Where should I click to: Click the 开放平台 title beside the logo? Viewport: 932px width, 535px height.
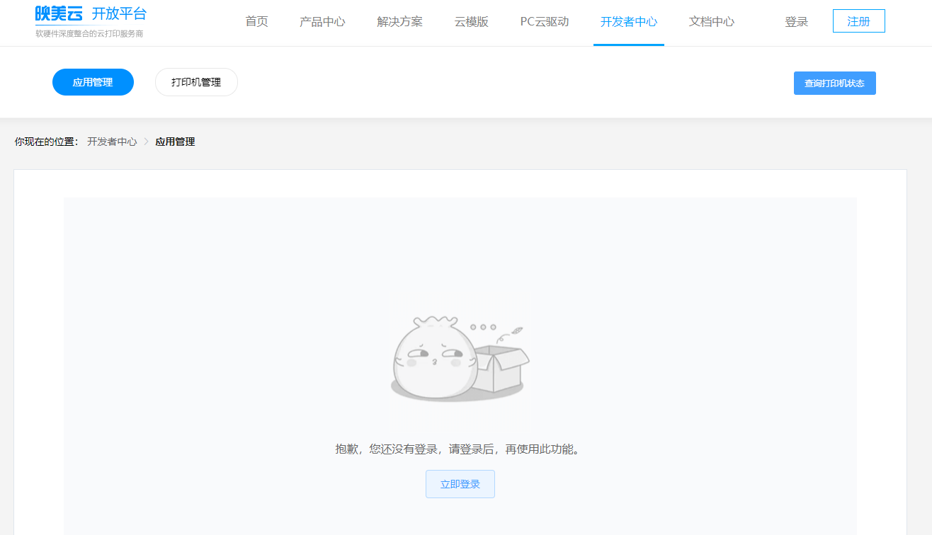[119, 13]
